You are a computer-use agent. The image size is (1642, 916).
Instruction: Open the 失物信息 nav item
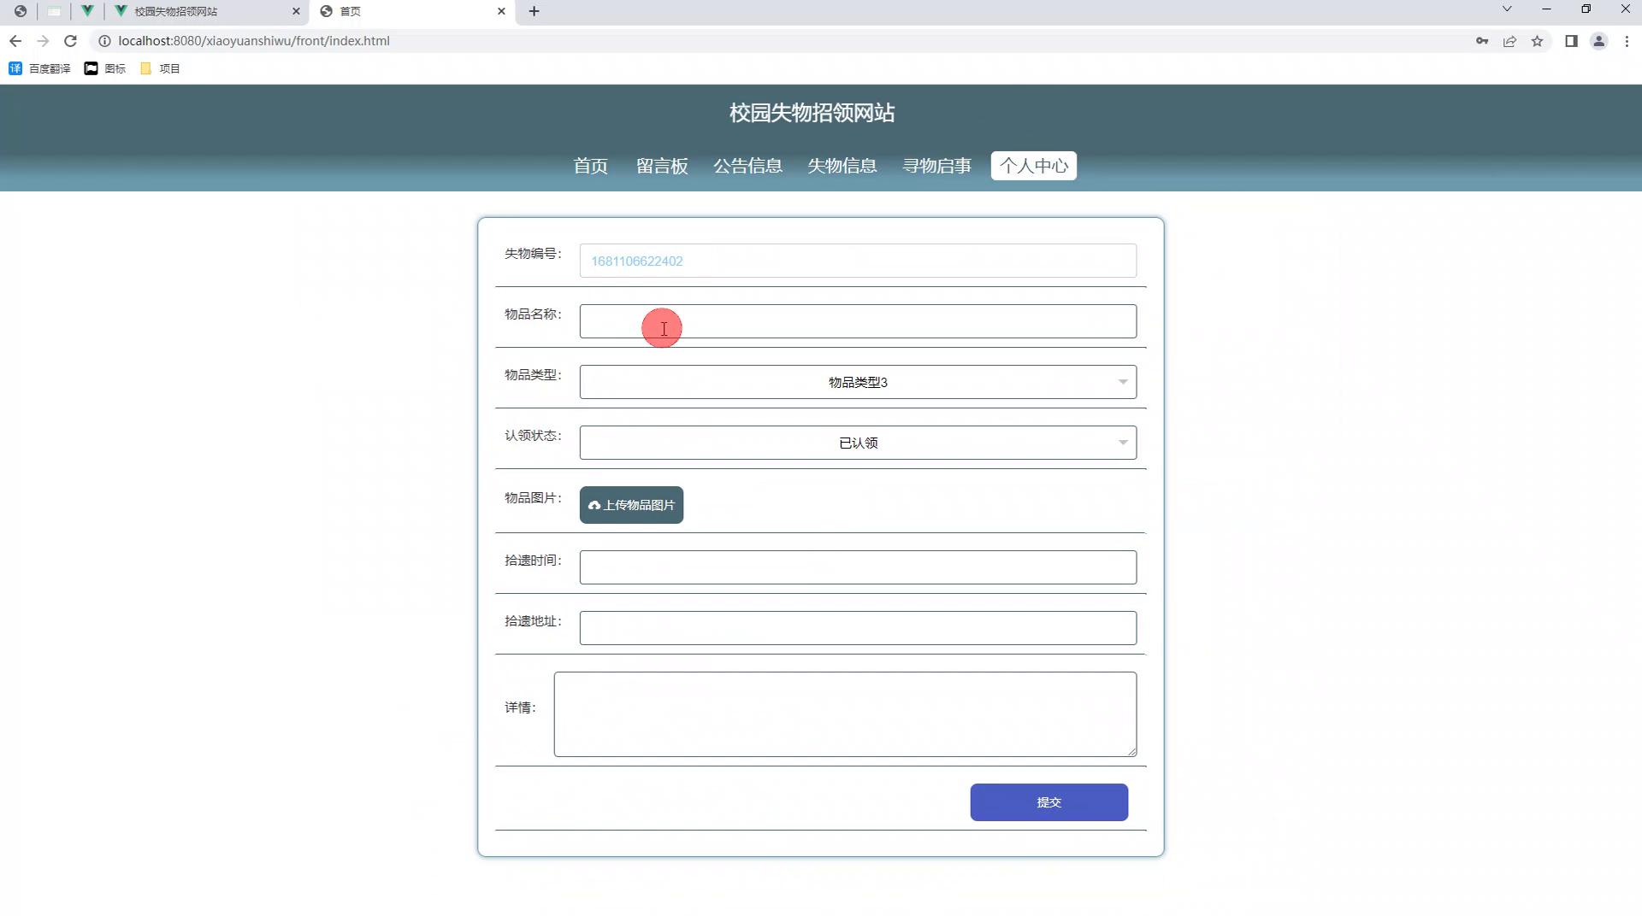click(x=842, y=166)
